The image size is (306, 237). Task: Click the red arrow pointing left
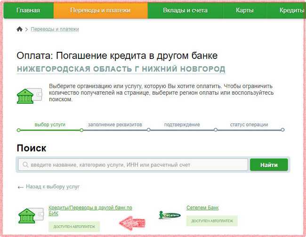132,223
